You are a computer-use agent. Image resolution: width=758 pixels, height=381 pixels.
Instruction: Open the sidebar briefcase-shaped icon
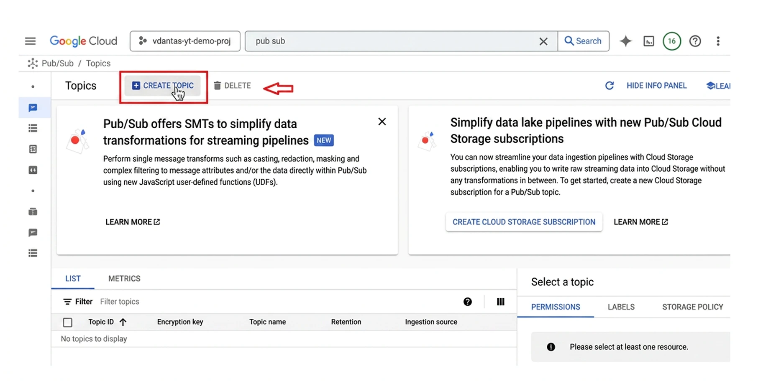click(33, 211)
